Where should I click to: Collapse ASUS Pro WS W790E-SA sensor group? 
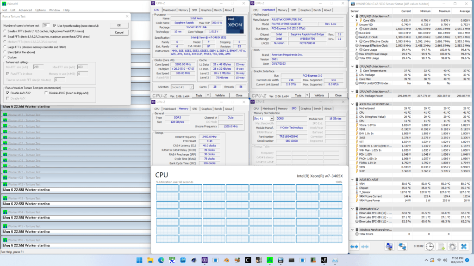pos(352,104)
